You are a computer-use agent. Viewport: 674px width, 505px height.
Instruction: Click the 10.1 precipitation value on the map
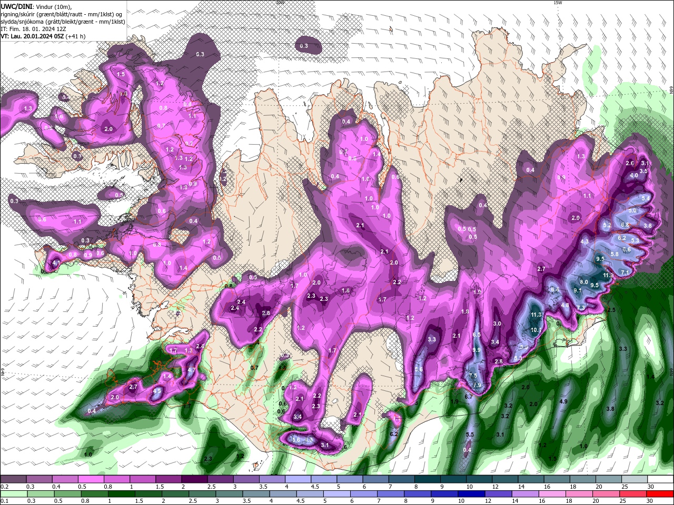[536, 330]
